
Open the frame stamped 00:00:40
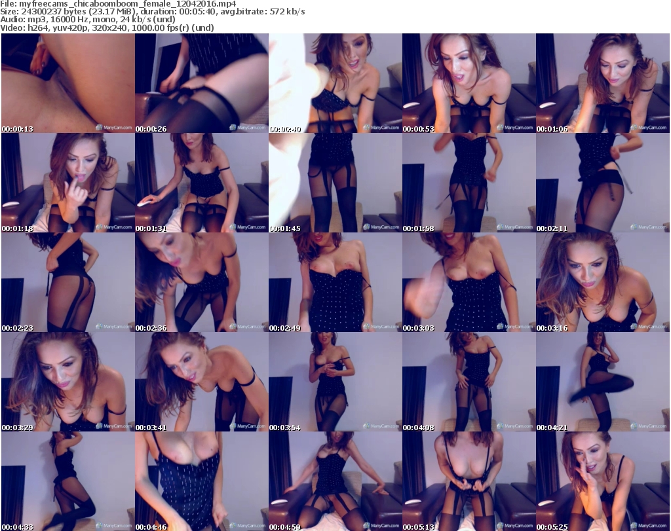click(x=335, y=83)
